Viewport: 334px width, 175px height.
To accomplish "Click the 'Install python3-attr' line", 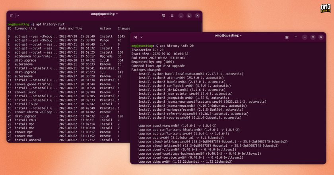I will click(x=181, y=78).
